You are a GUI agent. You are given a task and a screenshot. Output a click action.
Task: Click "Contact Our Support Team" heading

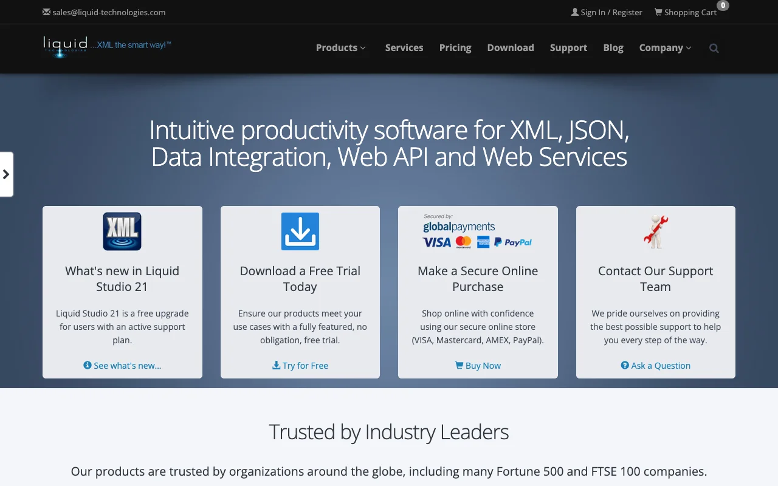click(x=656, y=279)
